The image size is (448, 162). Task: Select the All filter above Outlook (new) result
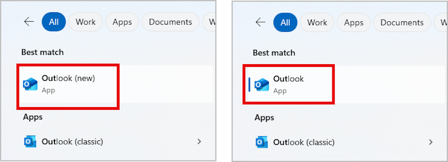click(54, 22)
